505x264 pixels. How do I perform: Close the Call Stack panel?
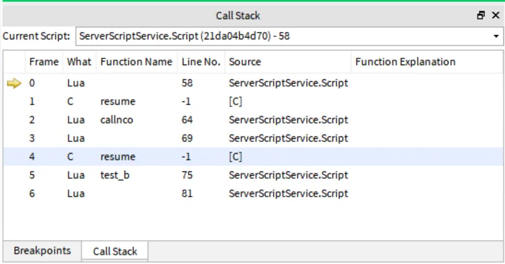point(496,15)
